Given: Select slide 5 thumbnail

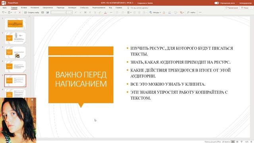Looking at the screenshot, I should 15,81.
